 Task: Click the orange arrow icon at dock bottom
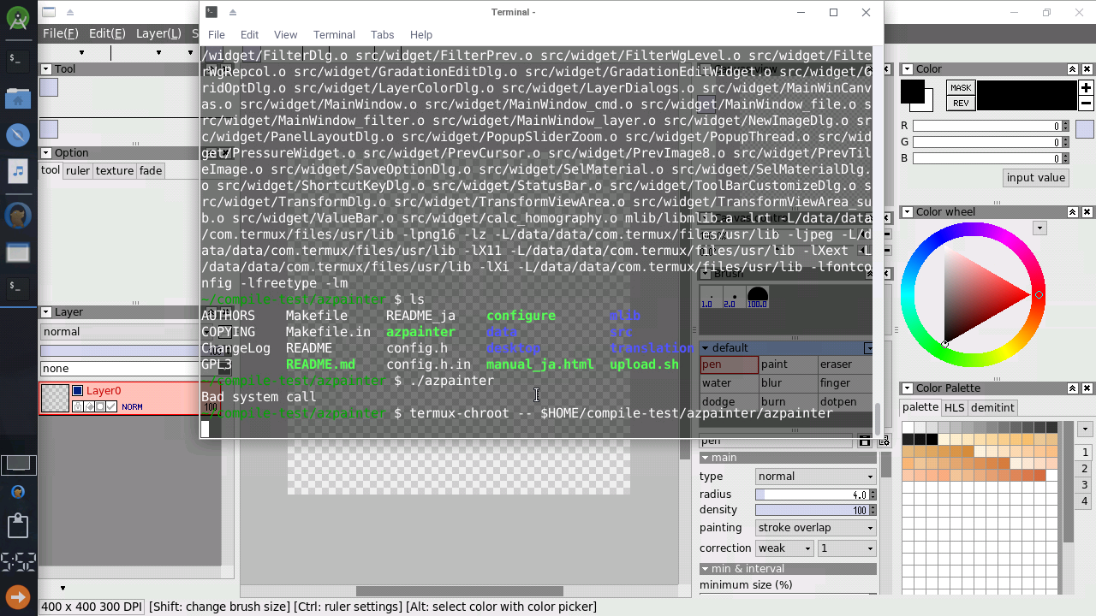pos(18,596)
